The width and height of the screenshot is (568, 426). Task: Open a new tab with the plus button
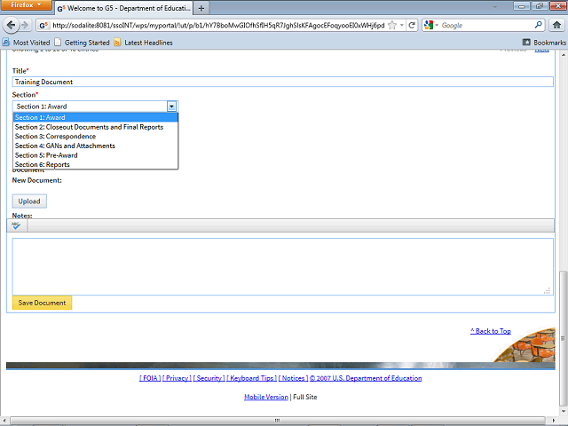click(x=201, y=8)
